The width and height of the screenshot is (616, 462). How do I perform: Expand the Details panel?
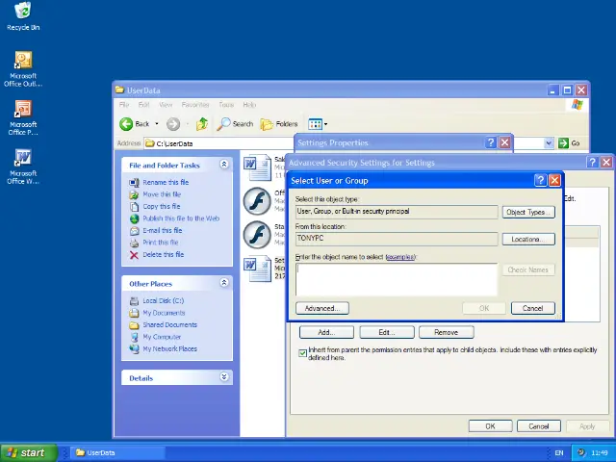click(224, 378)
